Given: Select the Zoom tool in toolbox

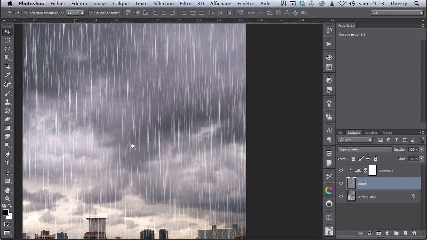Looking at the screenshot, I should (x=7, y=199).
